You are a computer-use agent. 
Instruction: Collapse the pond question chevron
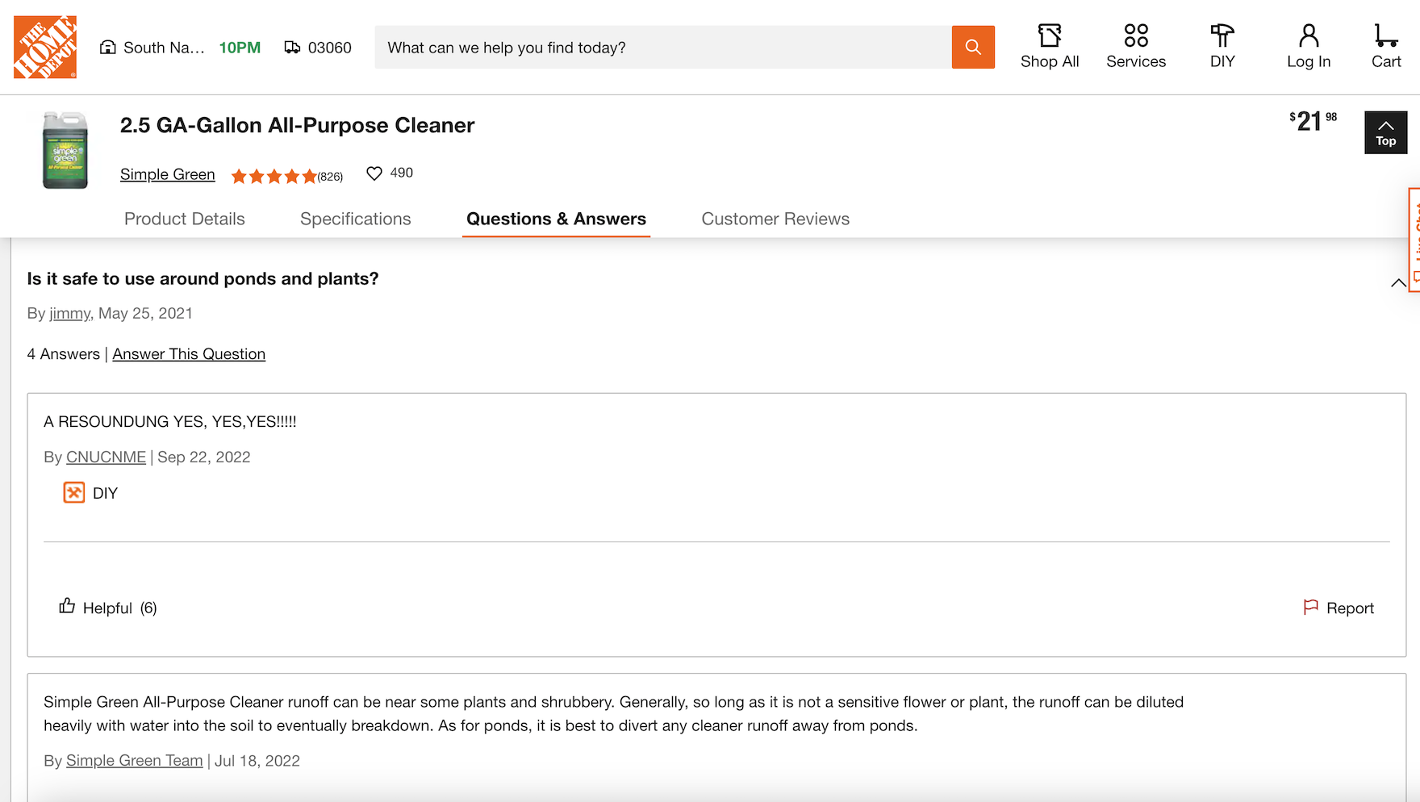pyautogui.click(x=1398, y=282)
